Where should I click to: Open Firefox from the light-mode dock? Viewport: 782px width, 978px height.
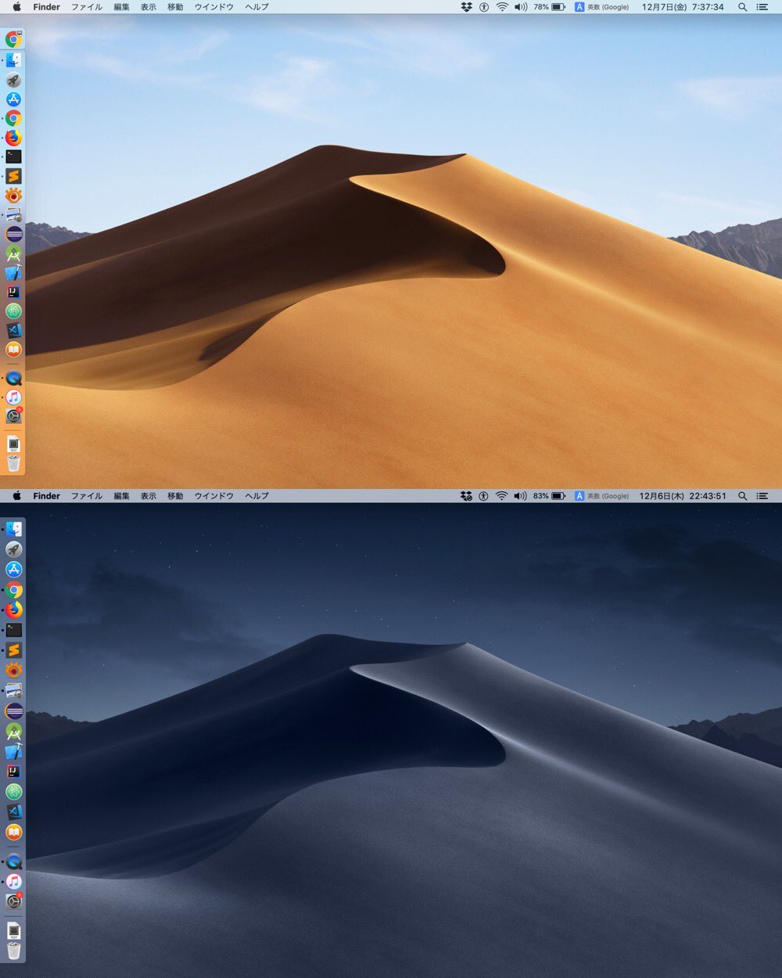click(x=13, y=138)
